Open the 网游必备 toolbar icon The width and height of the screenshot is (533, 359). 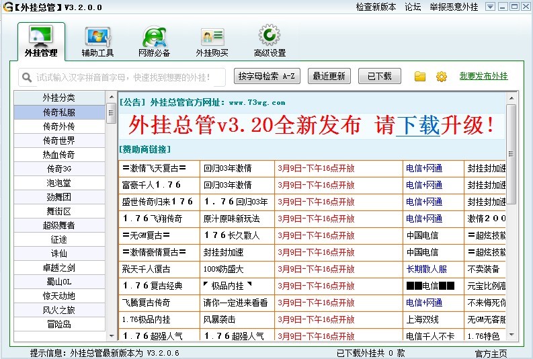pos(155,37)
